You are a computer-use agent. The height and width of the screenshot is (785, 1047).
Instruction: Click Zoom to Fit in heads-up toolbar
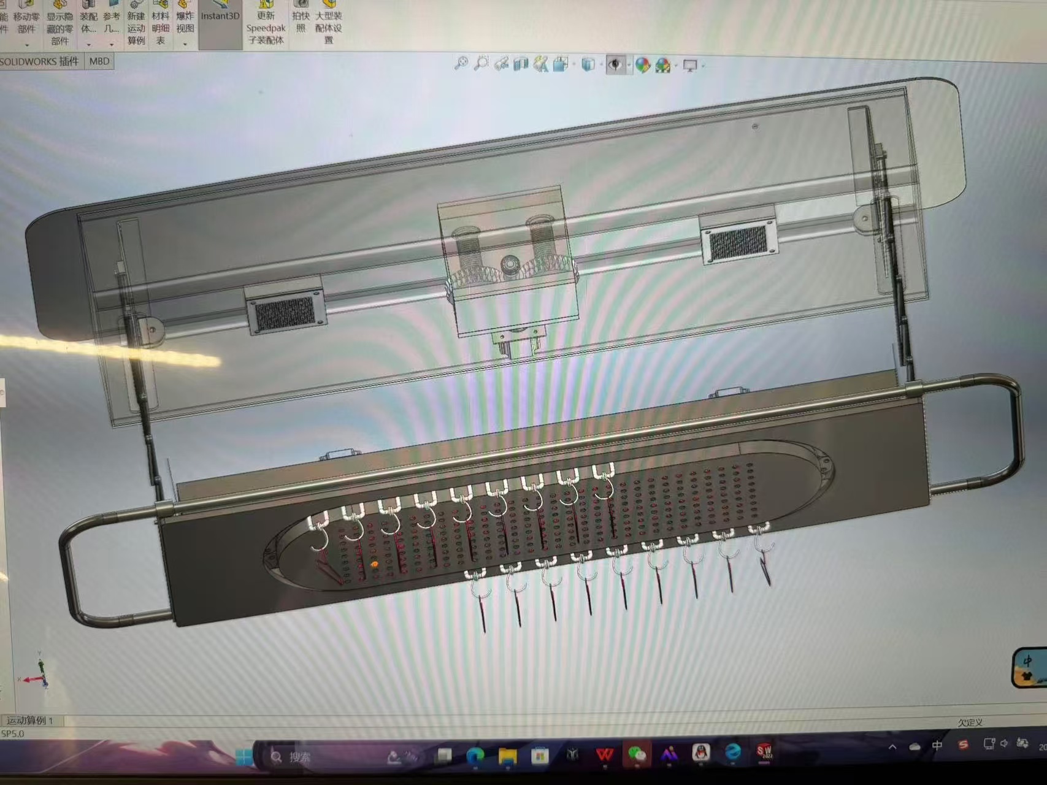(461, 63)
